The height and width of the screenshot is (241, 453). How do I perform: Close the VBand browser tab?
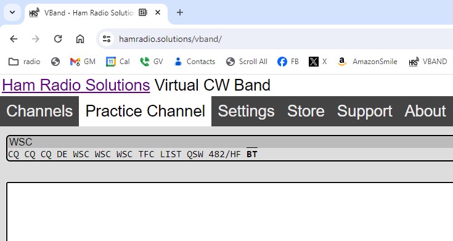coord(158,12)
